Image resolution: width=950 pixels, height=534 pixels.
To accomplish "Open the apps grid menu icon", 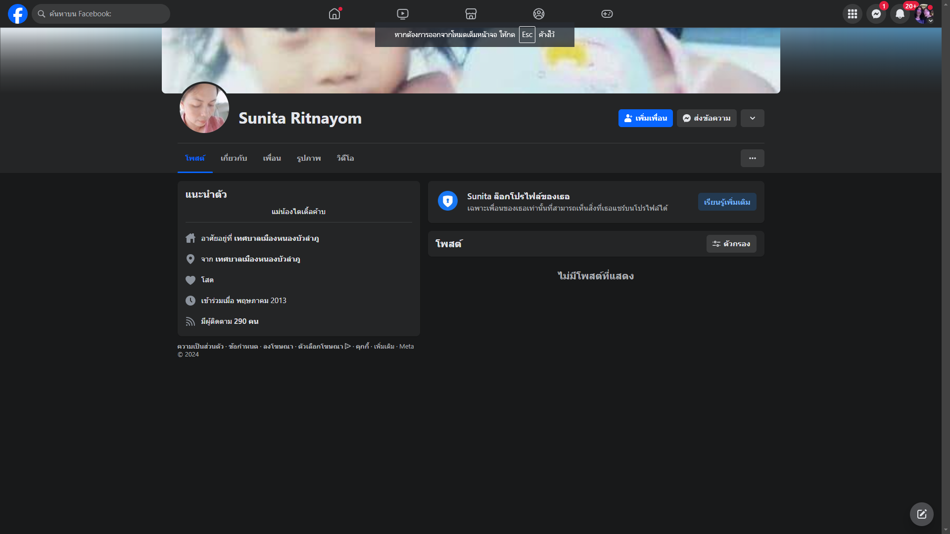I will [x=852, y=14].
